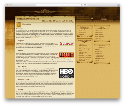Image resolution: width=125 pixels, height=106 pixels.
Task: Click the browser download indicator icon
Action: (85, 5)
